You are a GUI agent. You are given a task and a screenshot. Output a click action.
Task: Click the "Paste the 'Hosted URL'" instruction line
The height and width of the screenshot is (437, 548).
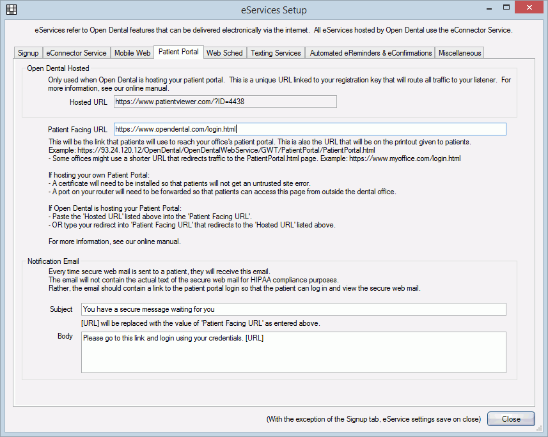(x=150, y=217)
